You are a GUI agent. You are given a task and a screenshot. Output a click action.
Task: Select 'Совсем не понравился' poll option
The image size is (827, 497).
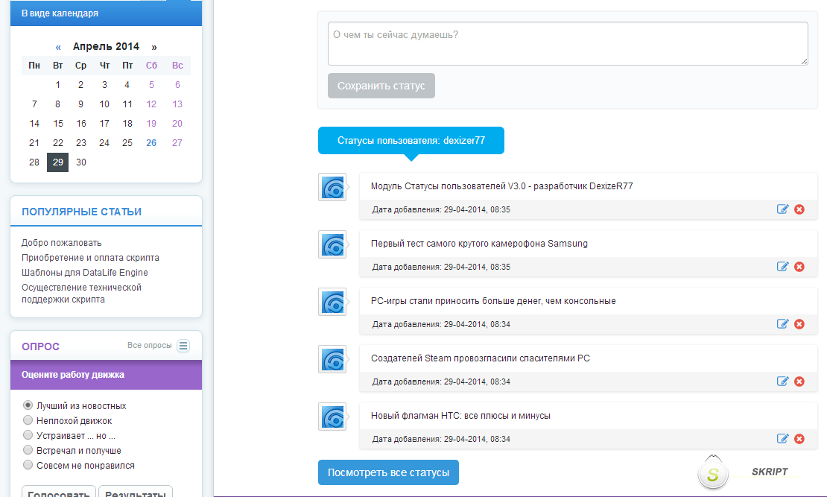point(28,465)
